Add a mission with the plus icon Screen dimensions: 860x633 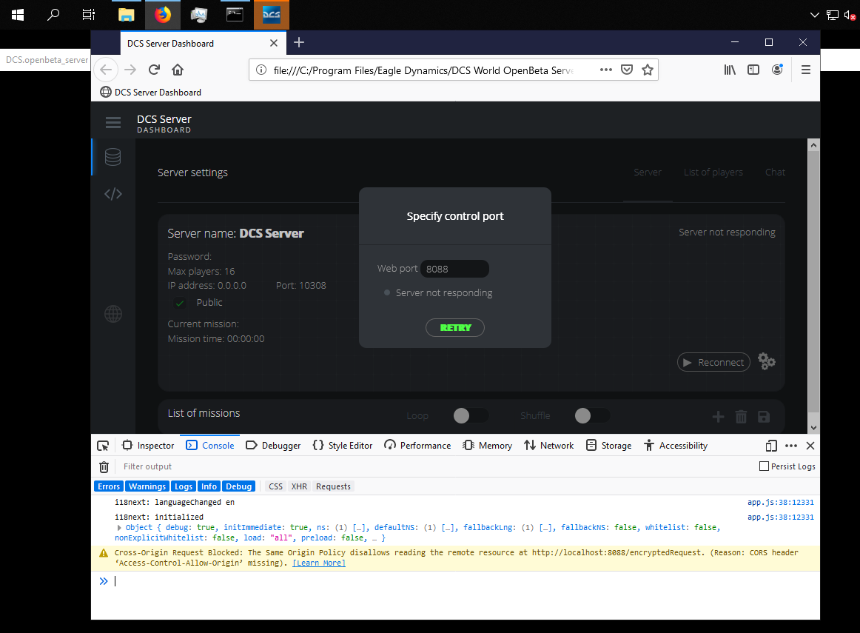coord(718,417)
